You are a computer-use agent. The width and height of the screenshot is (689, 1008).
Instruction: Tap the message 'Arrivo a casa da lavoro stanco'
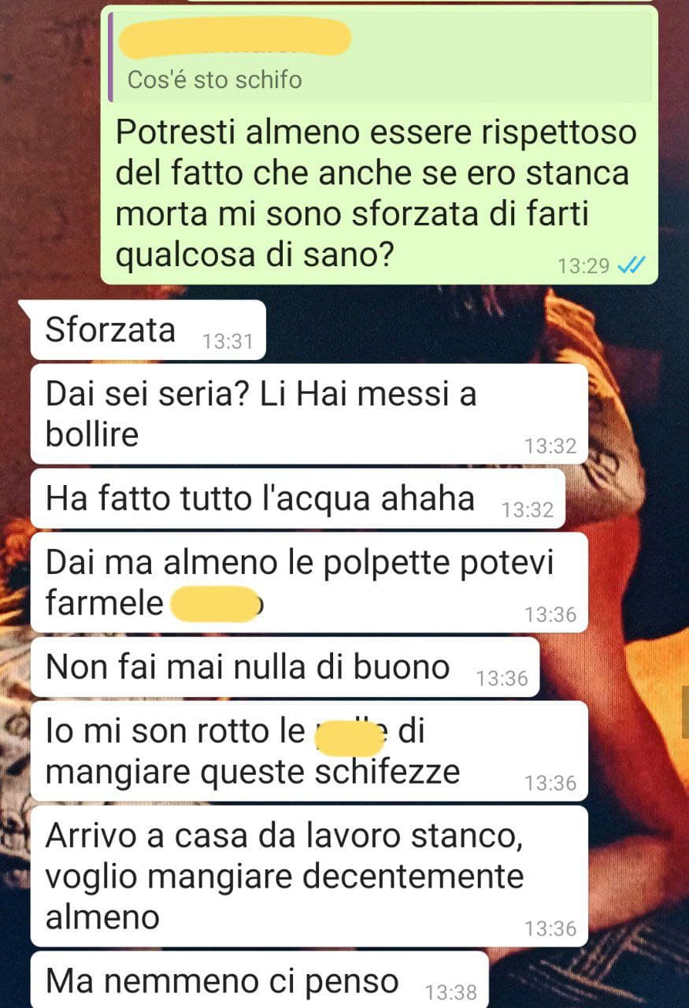click(x=309, y=876)
